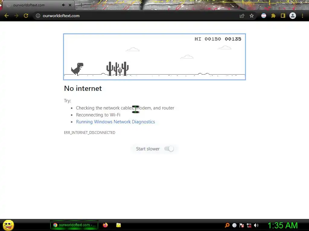Click the browser forward arrow

pyautogui.click(x=16, y=16)
